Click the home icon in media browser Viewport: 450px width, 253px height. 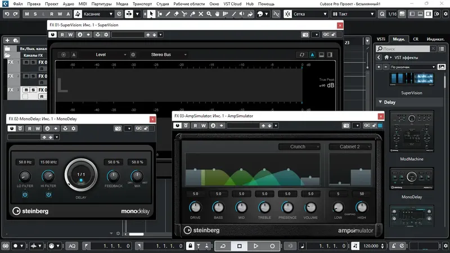(386, 57)
